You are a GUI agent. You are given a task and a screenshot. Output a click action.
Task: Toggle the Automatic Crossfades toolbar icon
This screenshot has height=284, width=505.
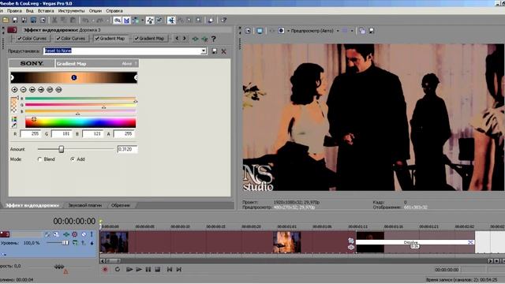[x=126, y=21]
